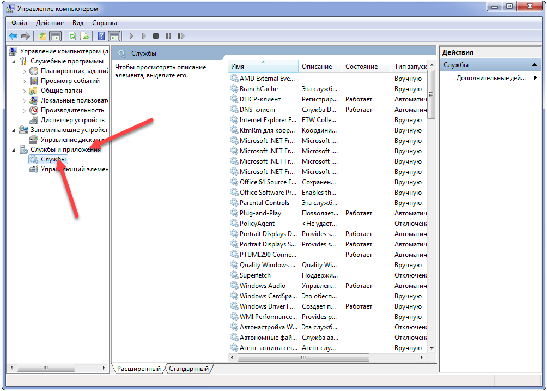Expand the Производительность tree node
Viewport: 547px width, 391px height.
click(x=24, y=110)
